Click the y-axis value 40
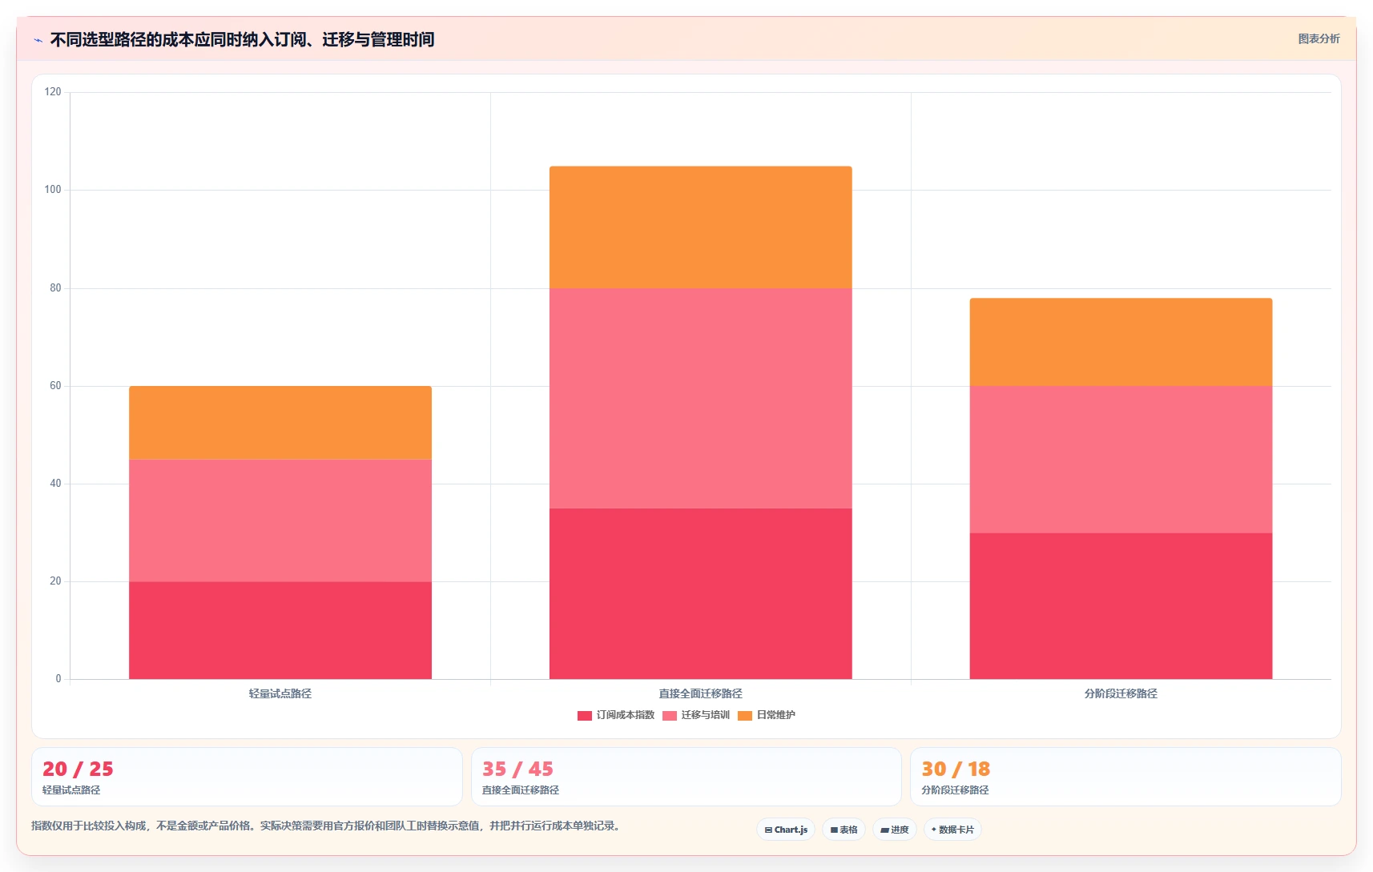 [x=55, y=484]
